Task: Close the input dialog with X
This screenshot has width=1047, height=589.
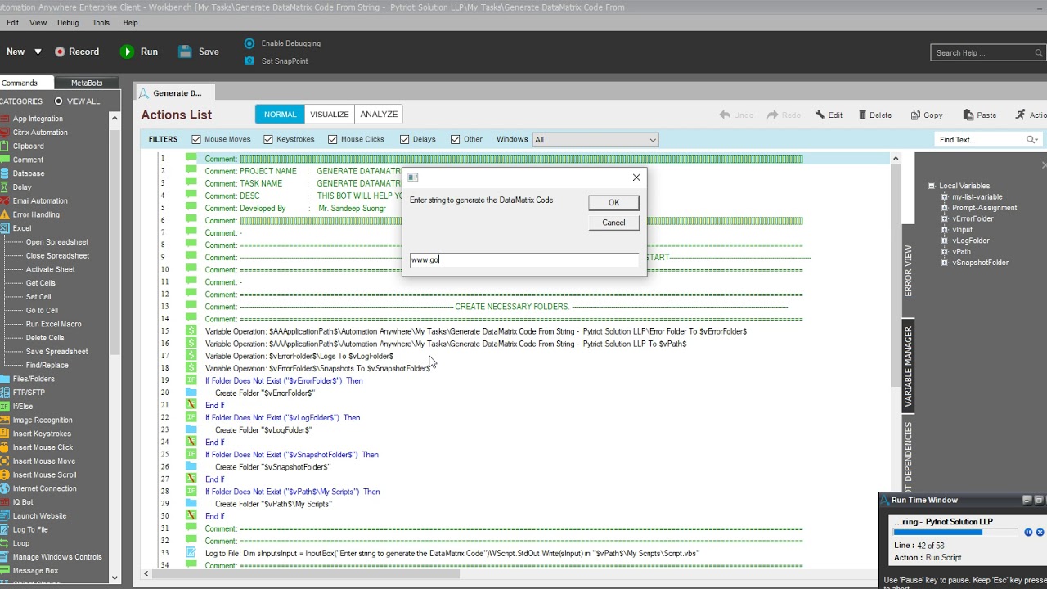Action: (x=636, y=178)
